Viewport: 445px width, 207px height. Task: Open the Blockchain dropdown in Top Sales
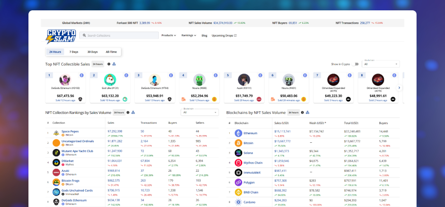click(381, 64)
